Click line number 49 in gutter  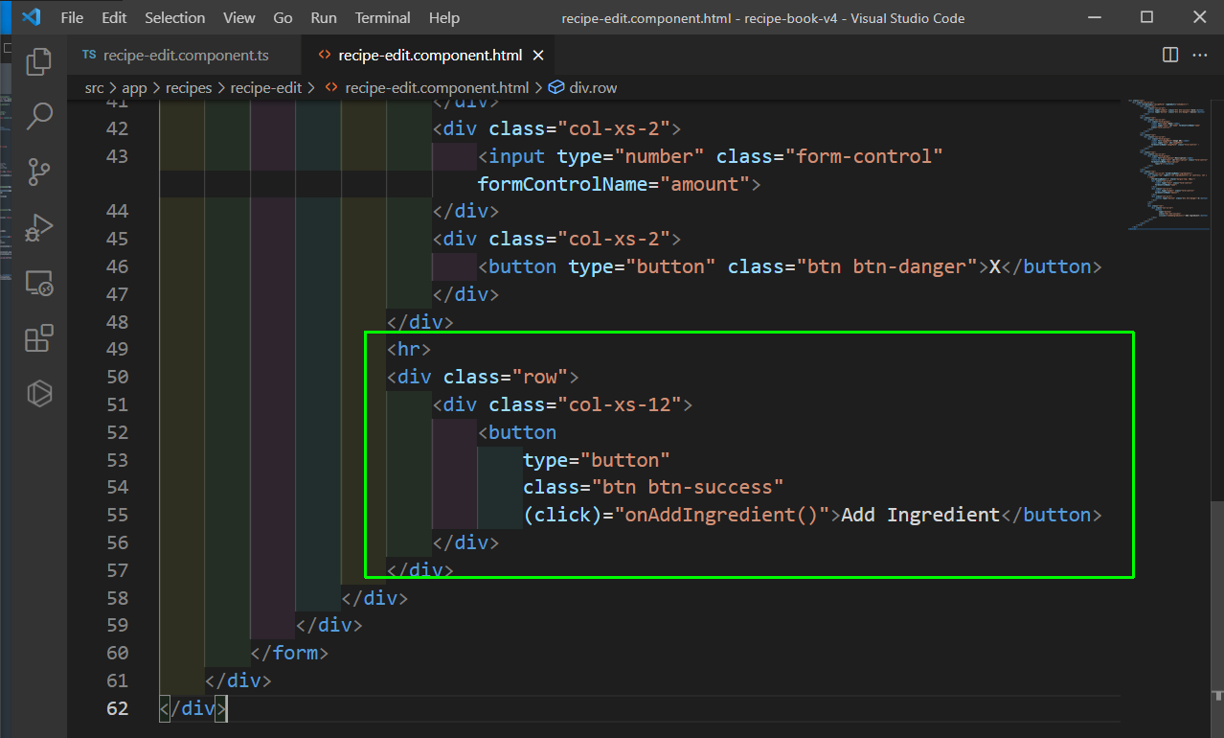(x=117, y=349)
